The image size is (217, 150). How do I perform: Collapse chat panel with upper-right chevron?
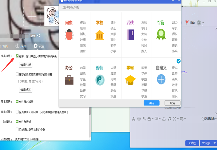pyautogui.click(x=216, y=29)
